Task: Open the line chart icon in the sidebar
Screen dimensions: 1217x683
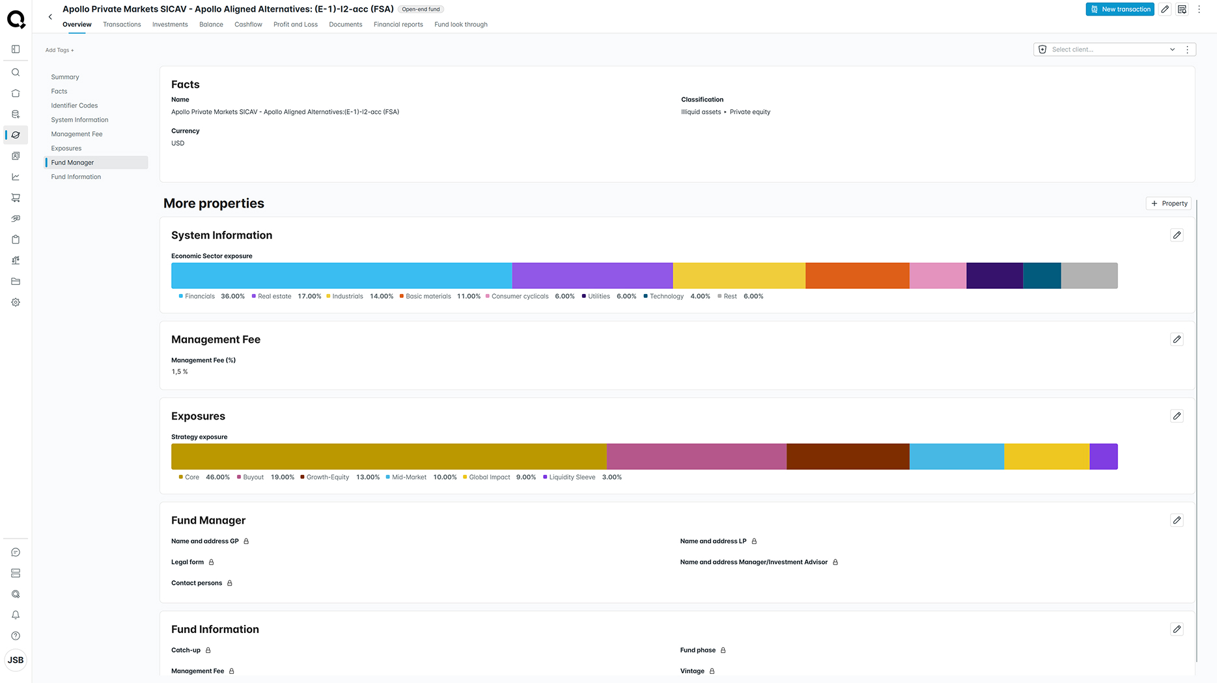Action: click(x=16, y=177)
